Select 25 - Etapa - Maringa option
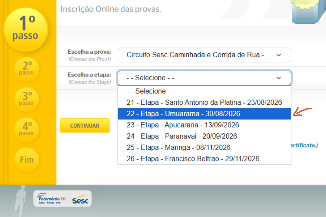 click(x=204, y=147)
